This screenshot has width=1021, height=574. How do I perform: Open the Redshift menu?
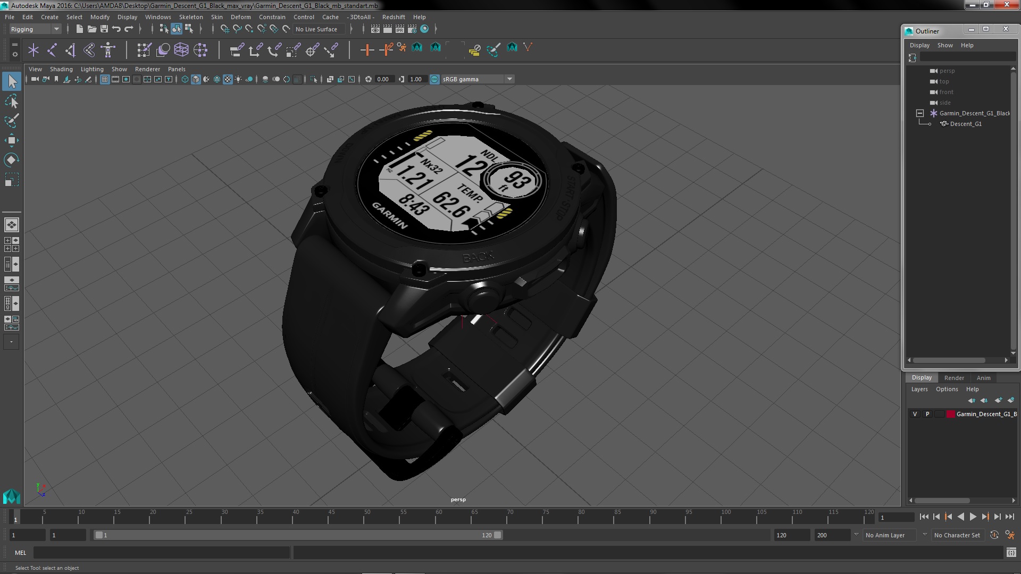pyautogui.click(x=394, y=17)
